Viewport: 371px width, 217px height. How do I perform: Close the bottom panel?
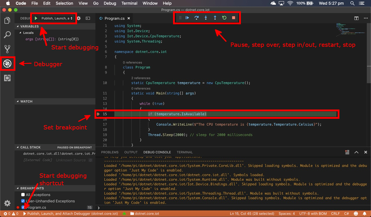366,152
